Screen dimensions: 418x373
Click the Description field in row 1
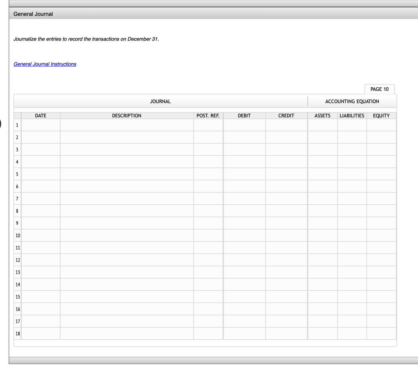pos(127,125)
